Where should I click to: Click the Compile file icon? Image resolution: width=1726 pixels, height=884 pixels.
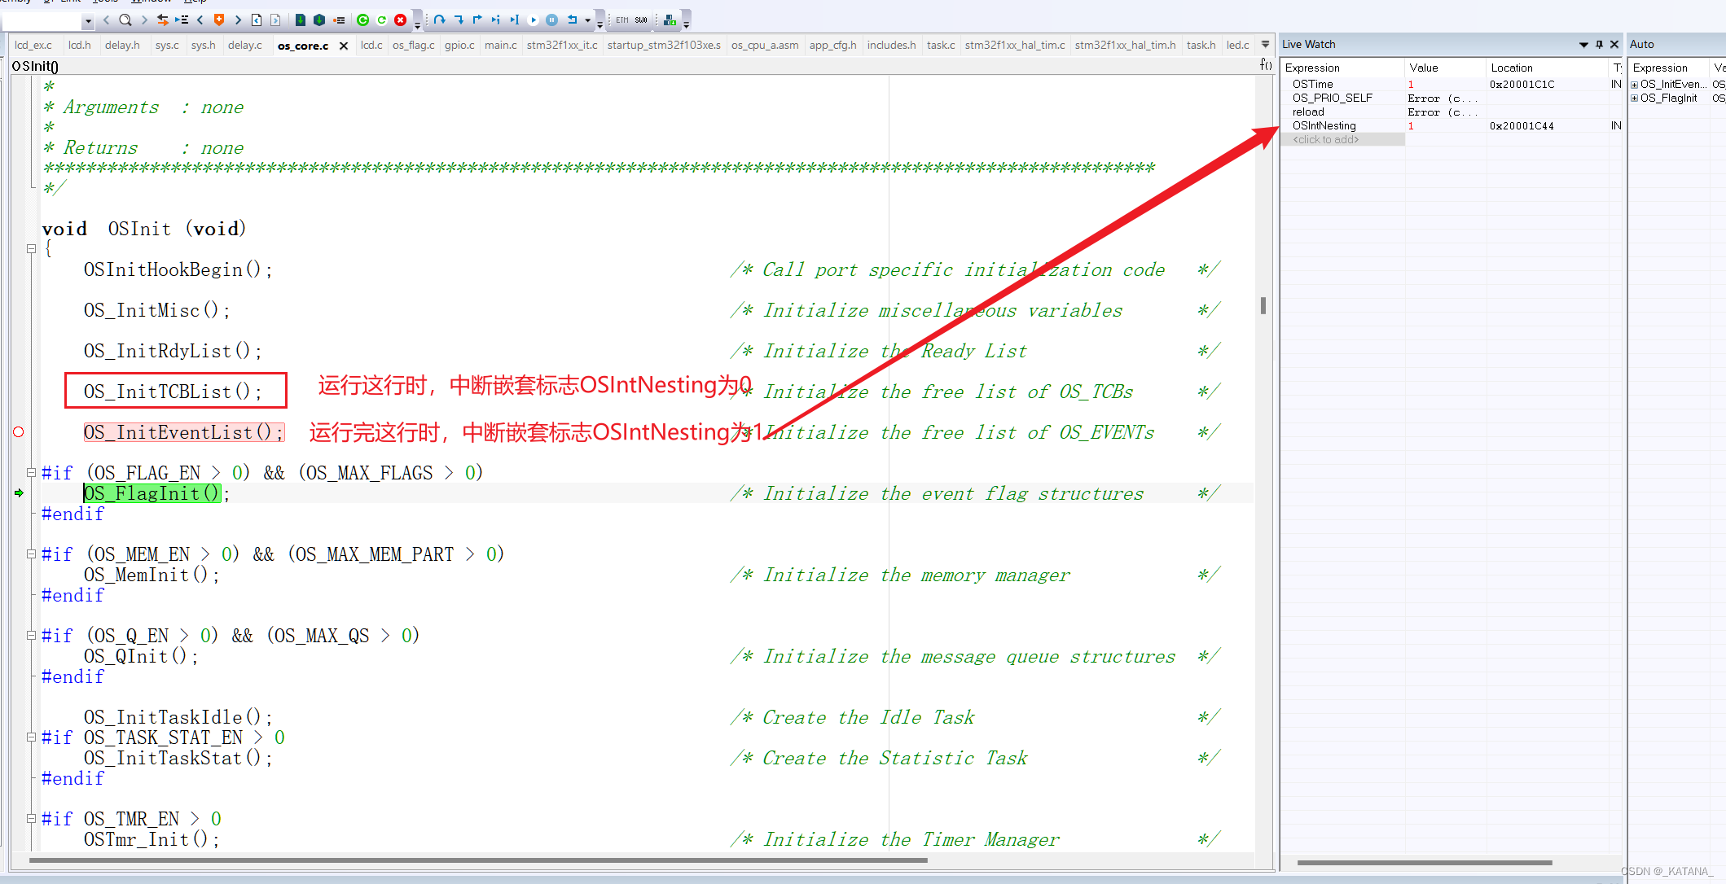coord(300,20)
